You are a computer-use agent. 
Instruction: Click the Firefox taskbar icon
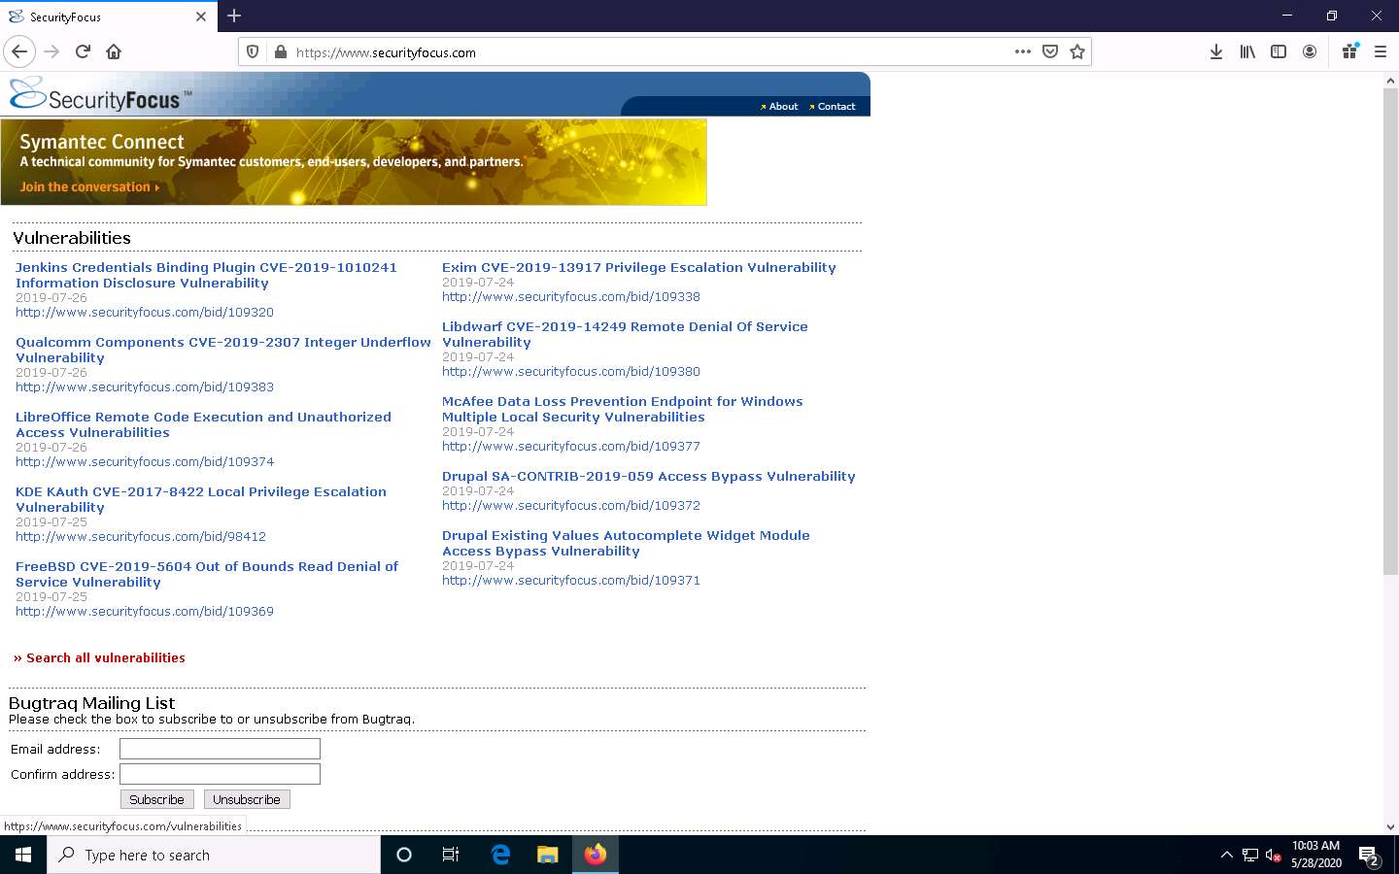tap(596, 855)
